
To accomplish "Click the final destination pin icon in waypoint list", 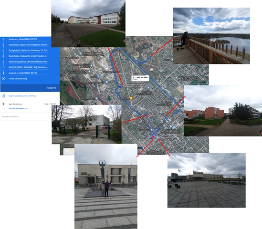I will [x=3, y=73].
